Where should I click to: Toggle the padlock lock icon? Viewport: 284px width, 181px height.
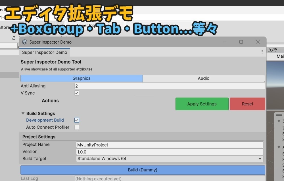pos(14,38)
